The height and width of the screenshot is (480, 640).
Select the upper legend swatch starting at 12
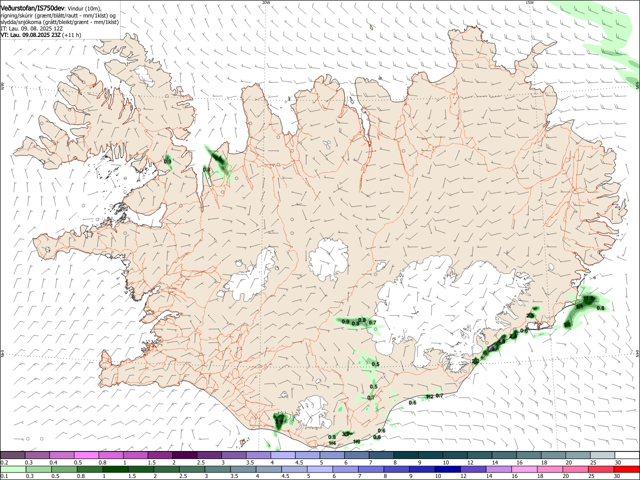[479, 455]
